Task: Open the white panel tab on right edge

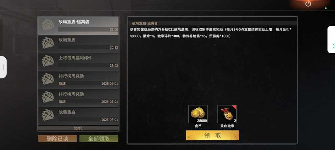Action: tap(331, 40)
